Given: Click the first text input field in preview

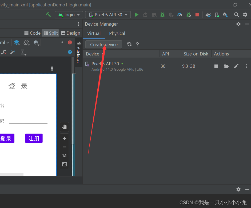Looking at the screenshot, I should pos(28,105).
